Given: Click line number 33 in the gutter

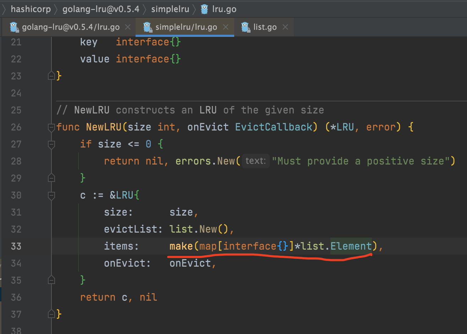Looking at the screenshot, I should [x=16, y=246].
